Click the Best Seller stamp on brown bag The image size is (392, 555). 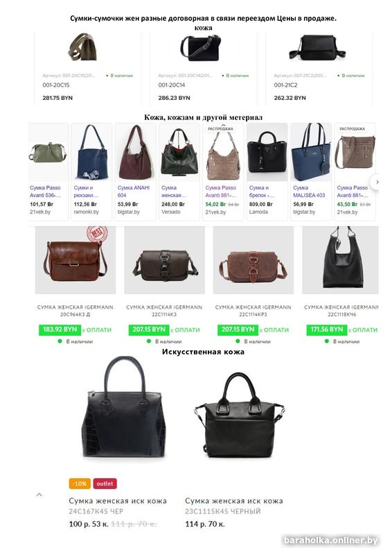click(x=97, y=234)
